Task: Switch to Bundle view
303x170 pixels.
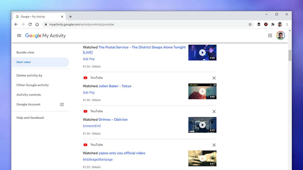Action: [x=25, y=52]
